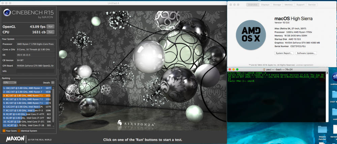Click the GFX Board GeForce GTX 980 field

pos(35,66)
